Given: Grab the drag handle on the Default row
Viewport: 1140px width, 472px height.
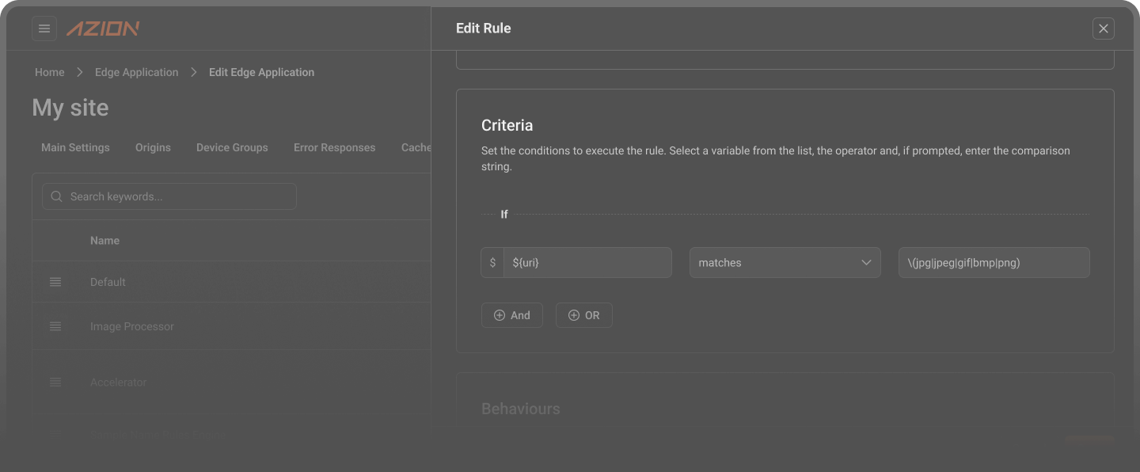Looking at the screenshot, I should [55, 282].
